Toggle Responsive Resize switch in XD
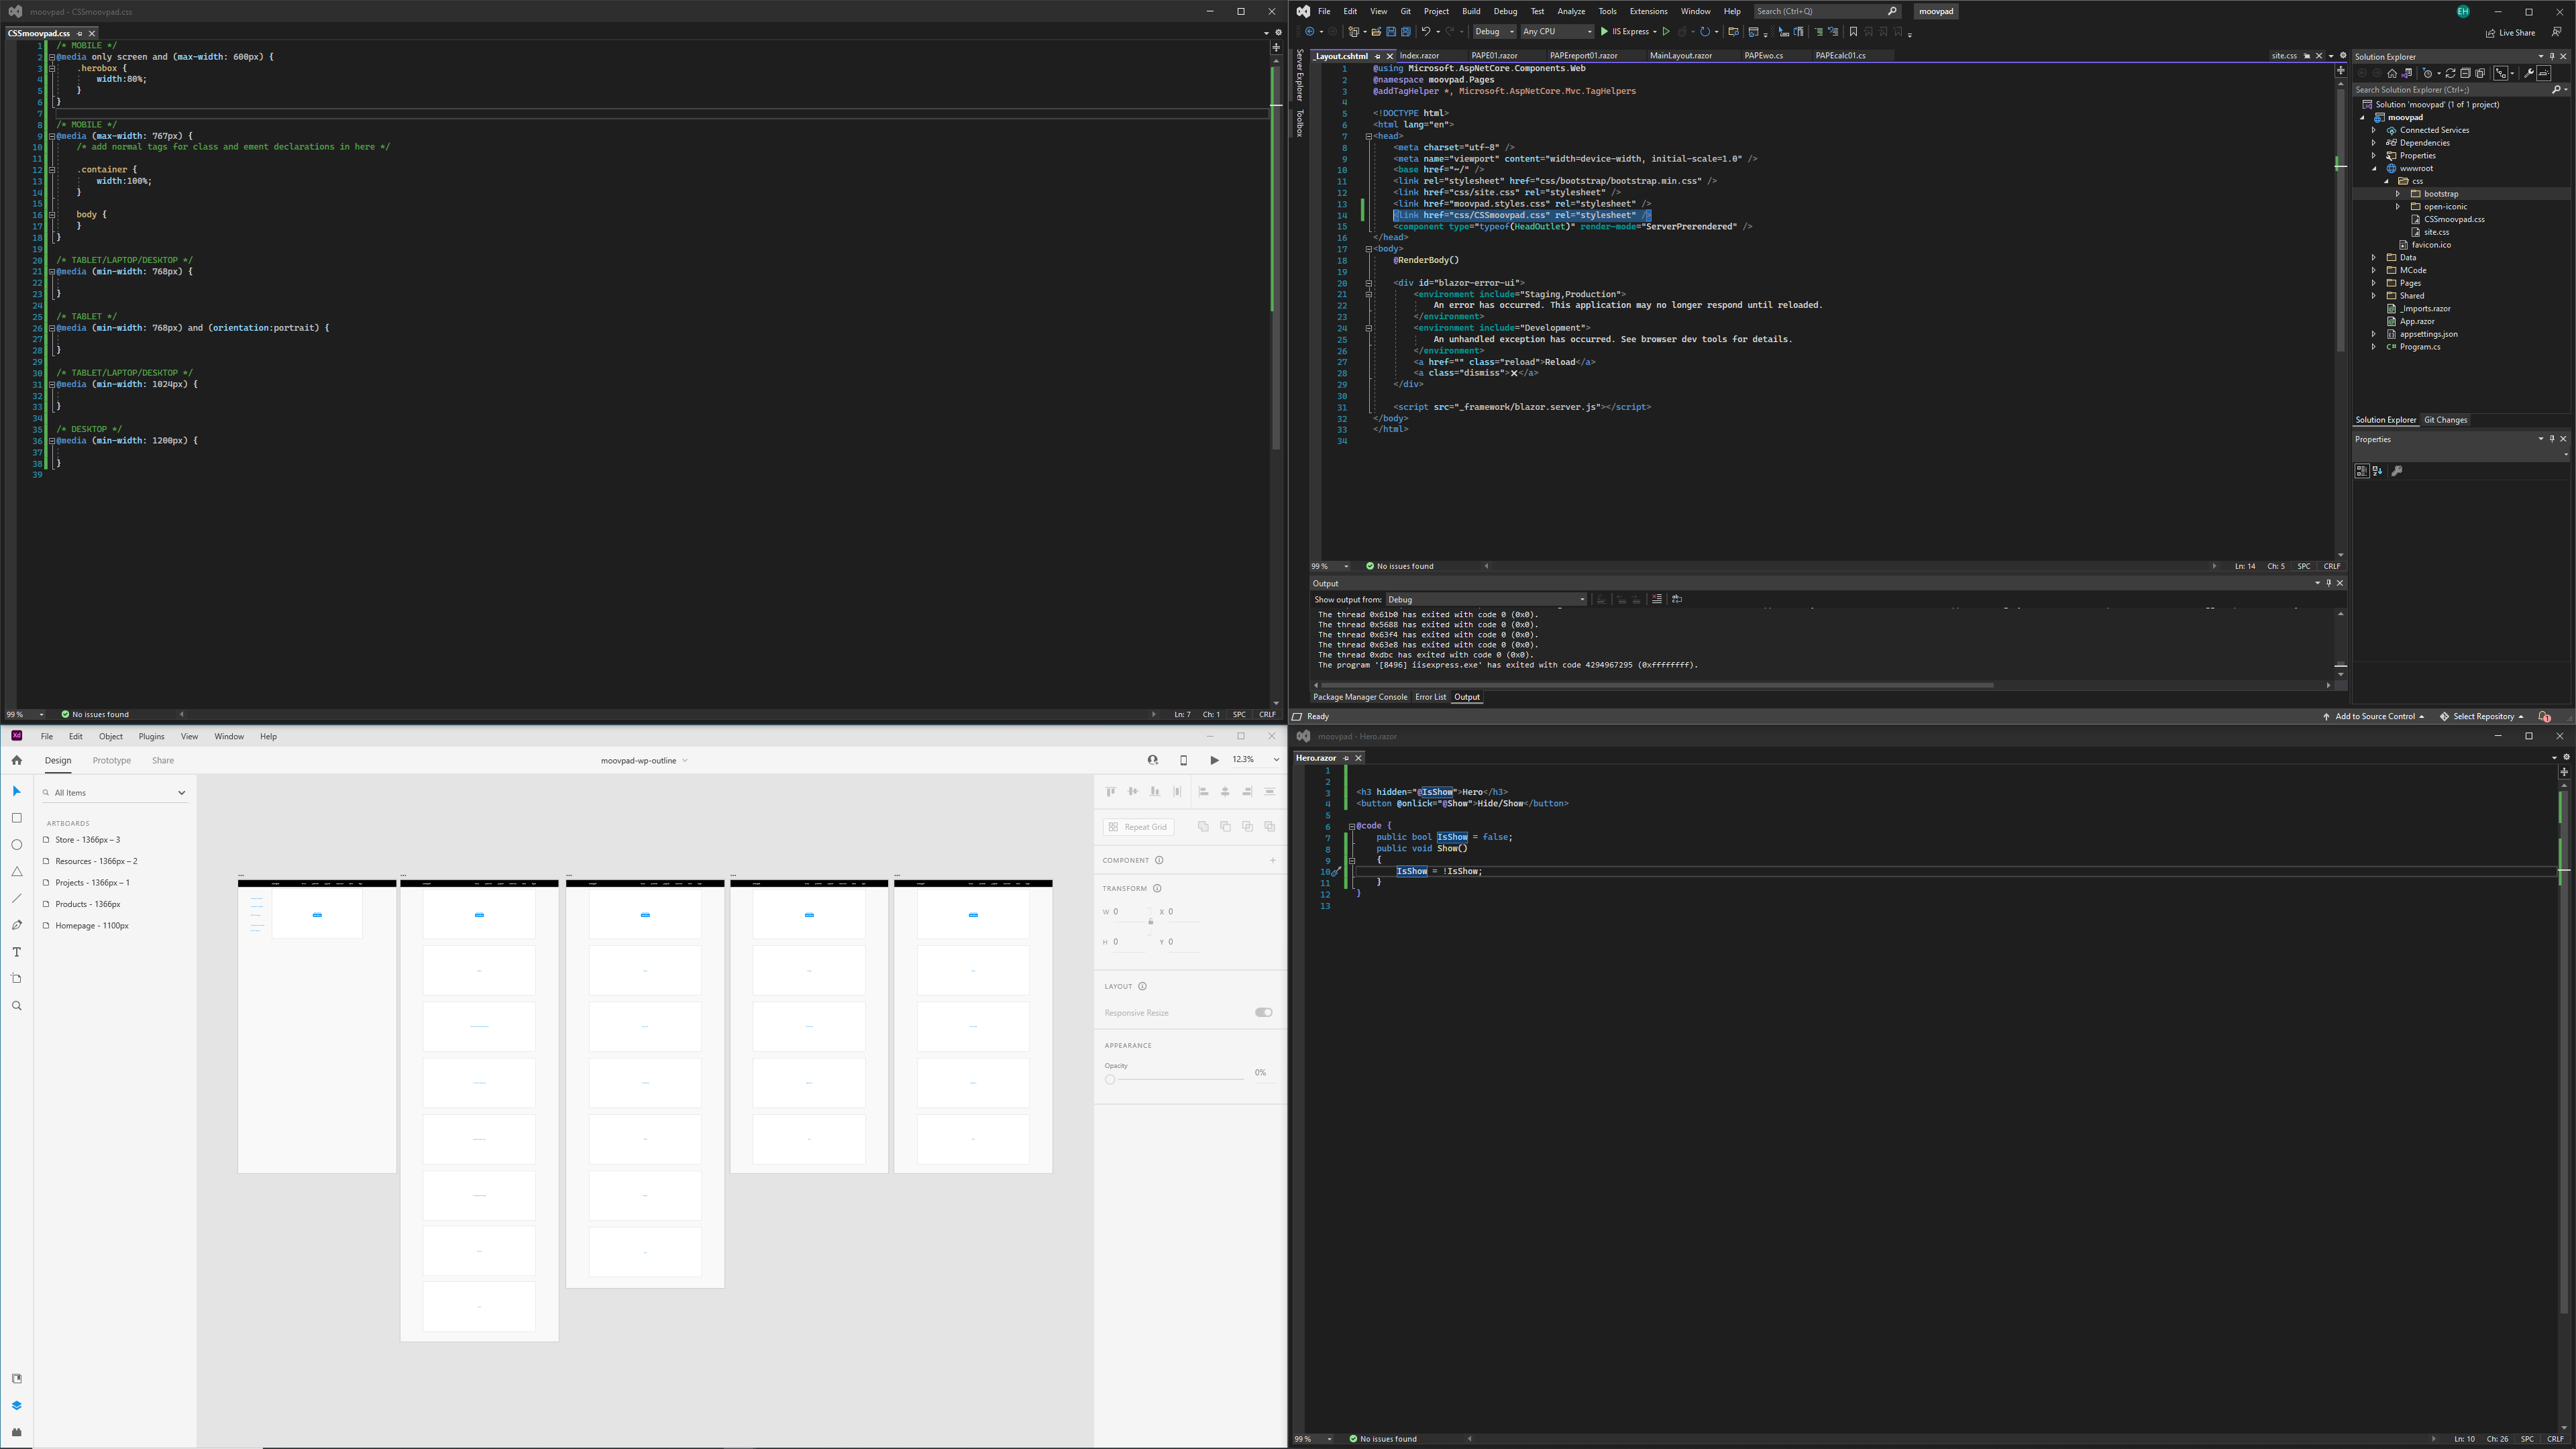The width and height of the screenshot is (2576, 1449). [x=1263, y=1012]
